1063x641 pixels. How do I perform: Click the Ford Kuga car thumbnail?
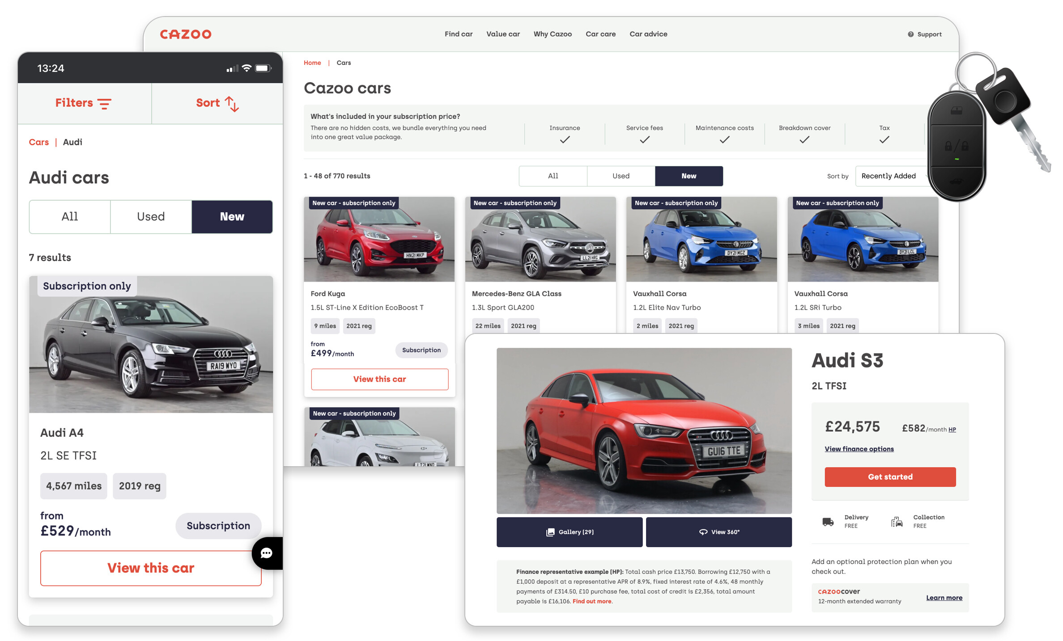click(379, 239)
